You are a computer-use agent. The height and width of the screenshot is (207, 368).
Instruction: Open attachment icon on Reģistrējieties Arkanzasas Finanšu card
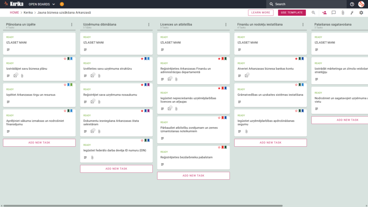point(176,79)
